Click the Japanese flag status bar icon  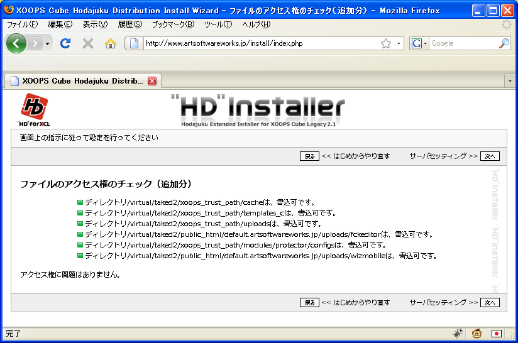tap(497, 334)
